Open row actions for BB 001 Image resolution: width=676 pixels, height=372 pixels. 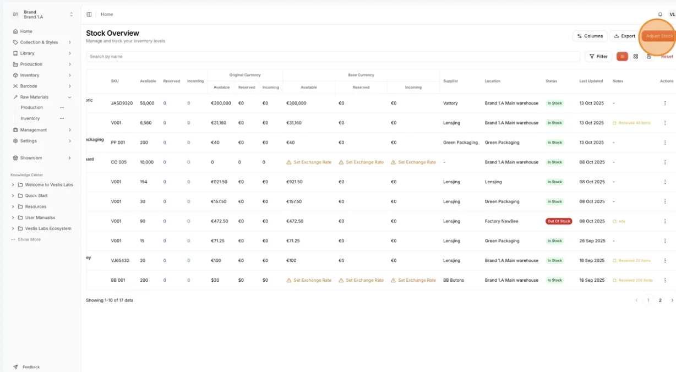[x=665, y=280]
